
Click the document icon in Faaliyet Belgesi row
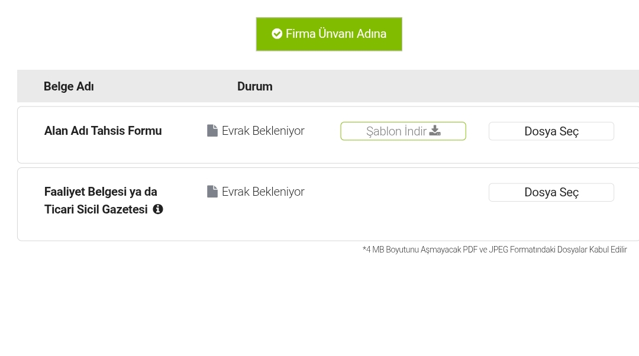(x=212, y=192)
